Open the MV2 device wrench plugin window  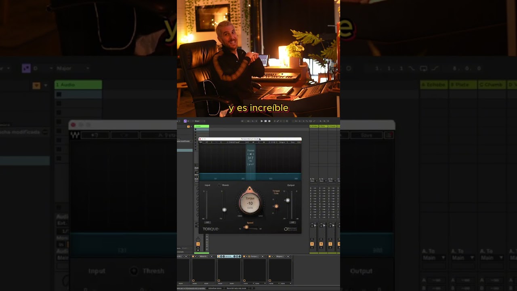coord(224,256)
